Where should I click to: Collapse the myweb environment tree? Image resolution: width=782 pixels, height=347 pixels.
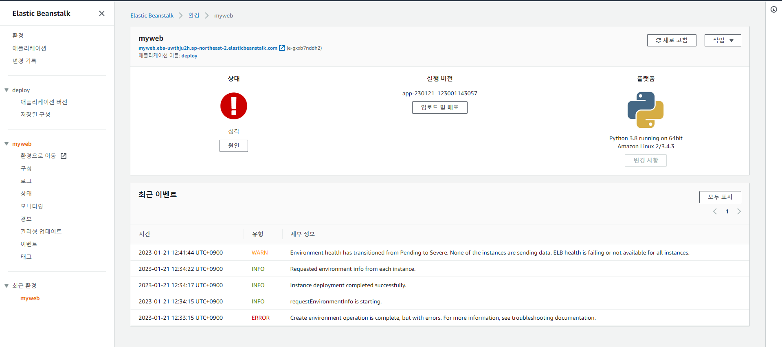(7, 144)
